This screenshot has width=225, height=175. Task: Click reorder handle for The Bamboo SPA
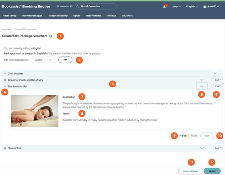pos(5,87)
